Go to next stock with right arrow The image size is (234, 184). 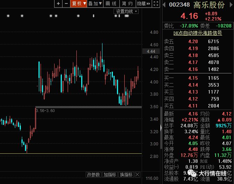[x=231, y=5]
